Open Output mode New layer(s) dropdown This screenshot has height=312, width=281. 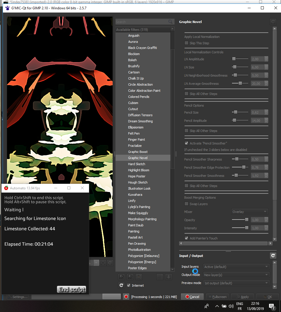pos(236,275)
